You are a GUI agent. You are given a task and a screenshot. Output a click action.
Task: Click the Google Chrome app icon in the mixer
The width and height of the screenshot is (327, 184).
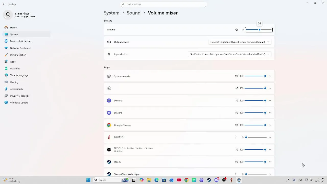click(x=109, y=125)
